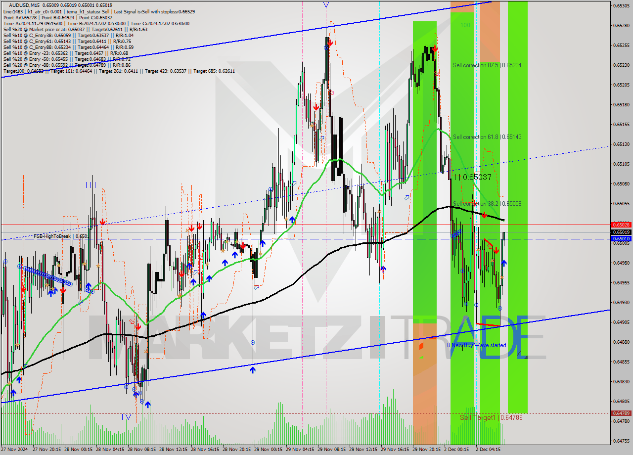Click the black 0.65019 current price tag
633x455 pixels.
[x=621, y=232]
